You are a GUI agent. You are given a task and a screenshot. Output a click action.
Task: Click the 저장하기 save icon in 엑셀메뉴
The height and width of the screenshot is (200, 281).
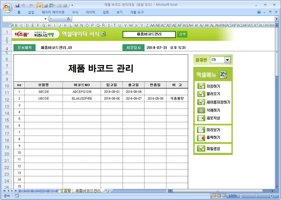pyautogui.click(x=201, y=86)
